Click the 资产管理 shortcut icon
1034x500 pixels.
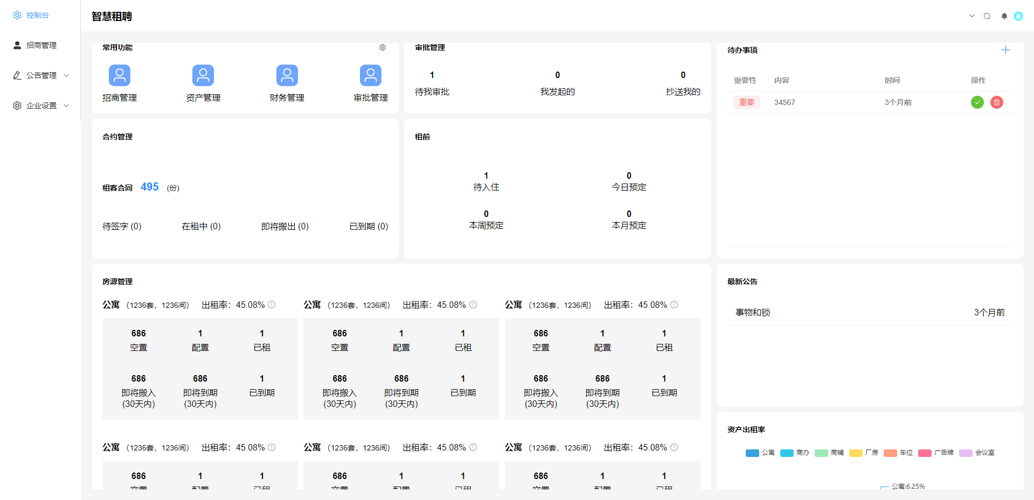click(203, 75)
